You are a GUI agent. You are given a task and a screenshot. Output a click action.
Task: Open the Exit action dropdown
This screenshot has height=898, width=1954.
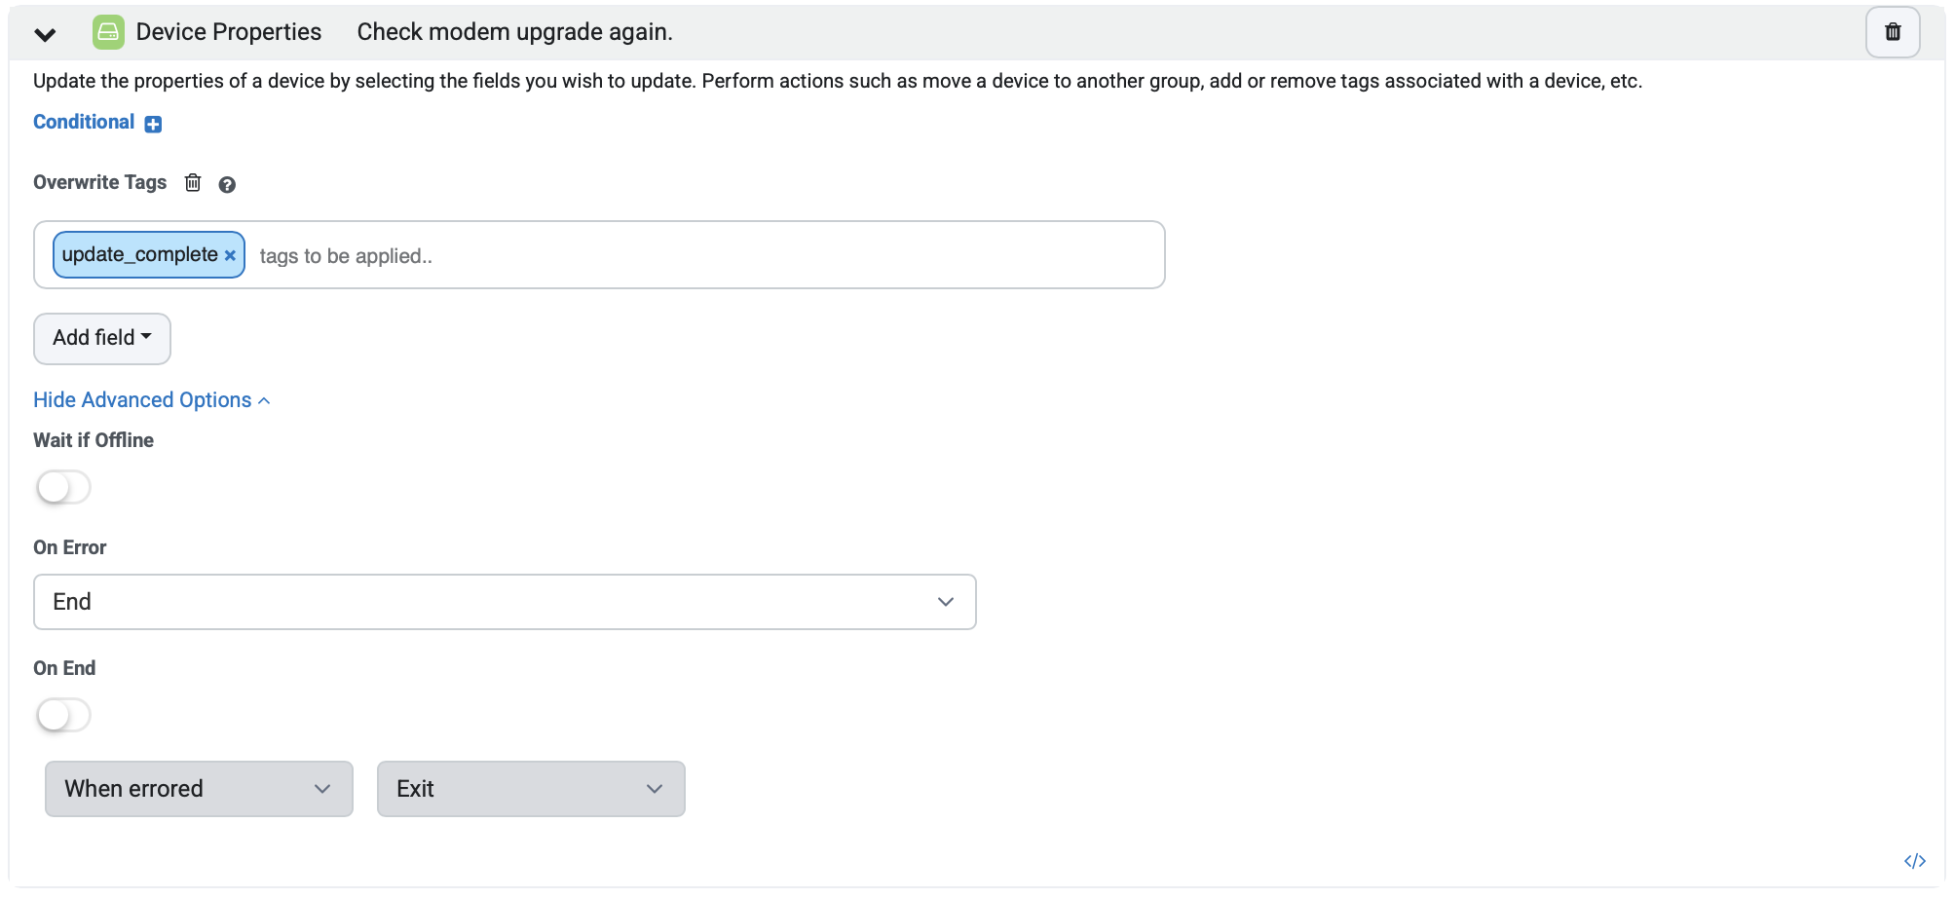click(531, 789)
